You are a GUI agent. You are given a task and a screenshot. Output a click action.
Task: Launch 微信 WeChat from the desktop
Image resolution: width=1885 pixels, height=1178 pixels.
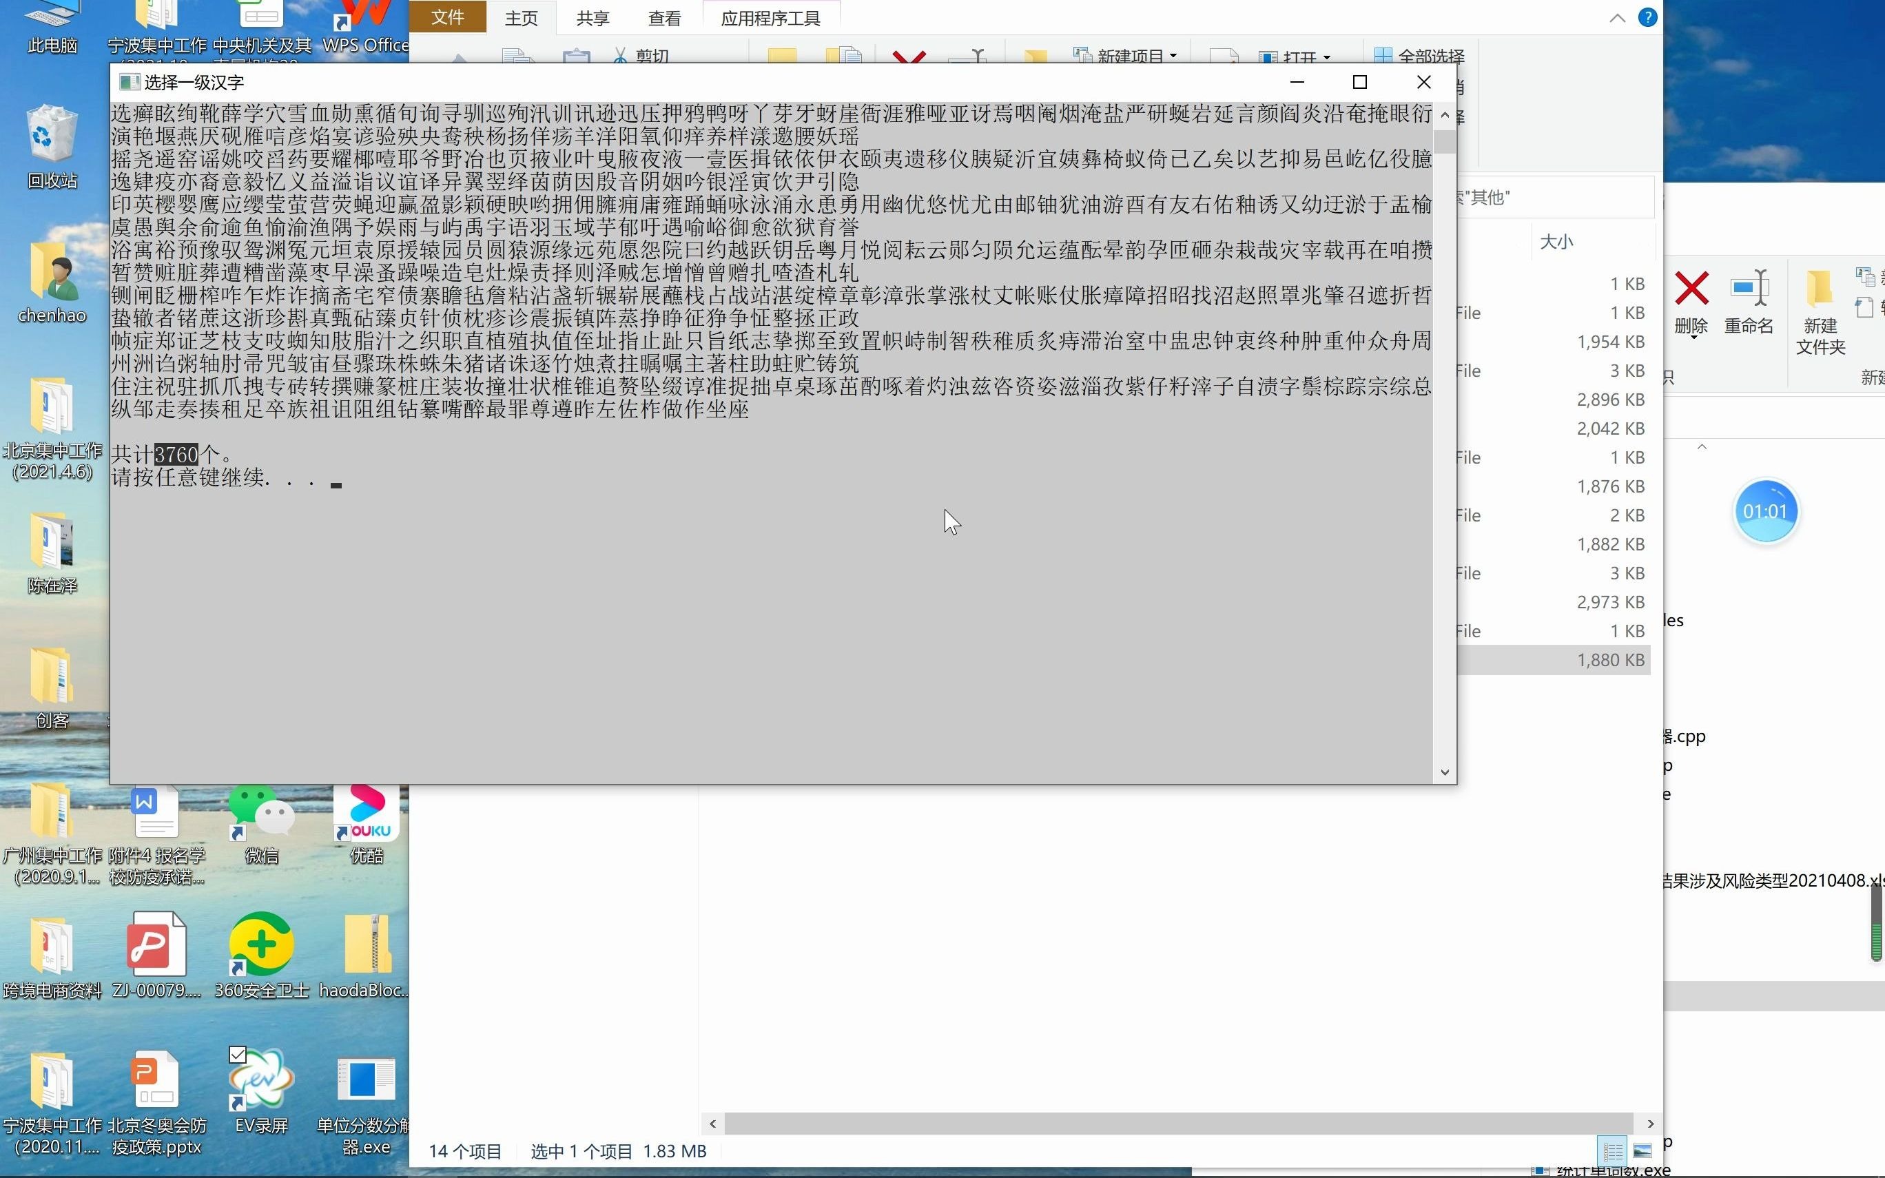(261, 825)
